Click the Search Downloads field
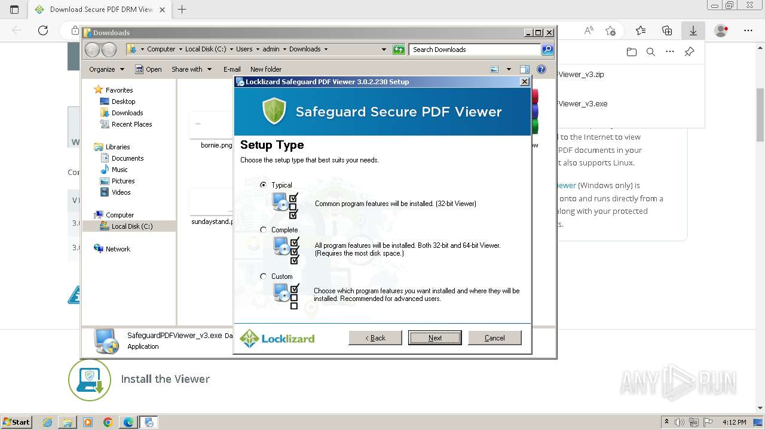The image size is (765, 430). (x=475, y=50)
